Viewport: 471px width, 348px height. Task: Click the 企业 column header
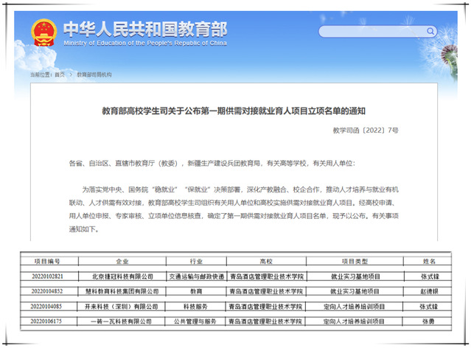pos(122,262)
